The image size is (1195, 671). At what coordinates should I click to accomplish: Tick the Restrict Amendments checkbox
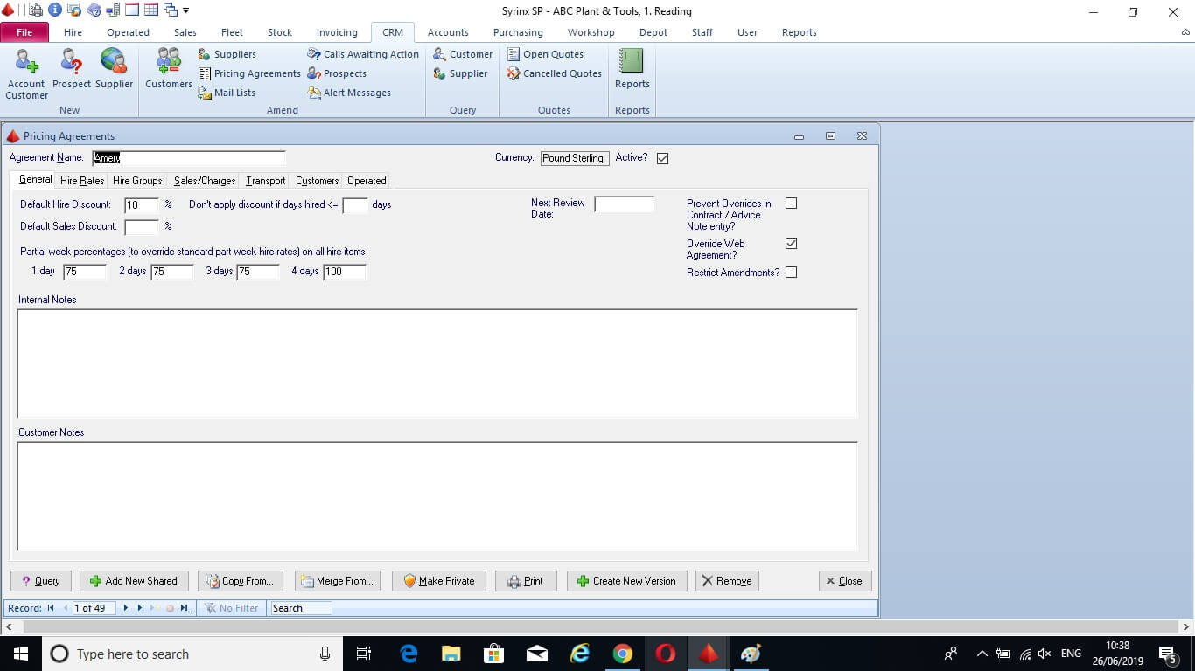791,273
